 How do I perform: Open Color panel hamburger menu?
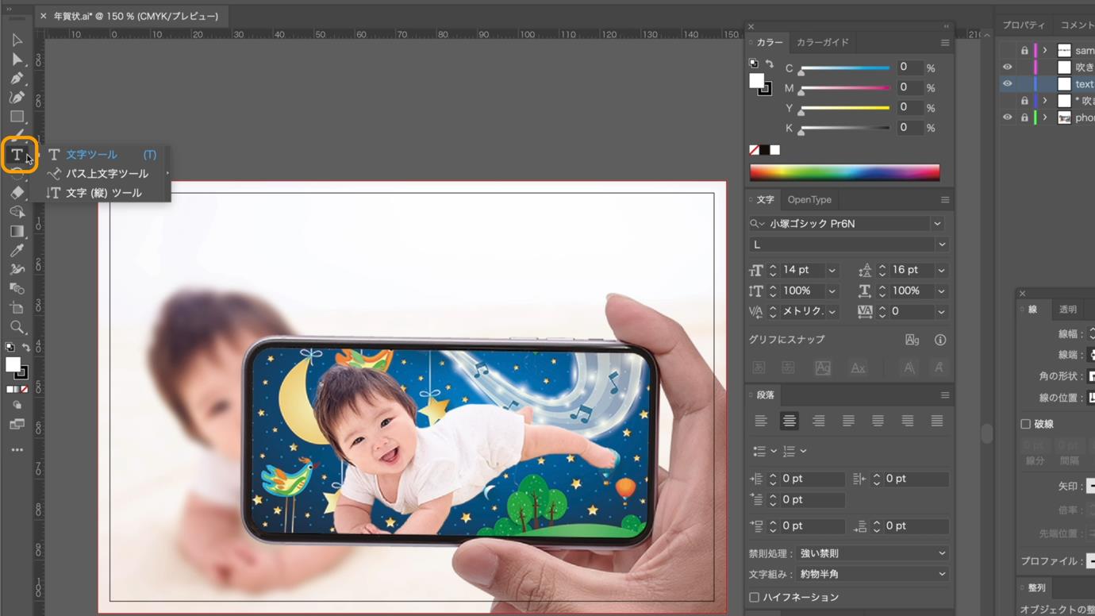pyautogui.click(x=945, y=43)
